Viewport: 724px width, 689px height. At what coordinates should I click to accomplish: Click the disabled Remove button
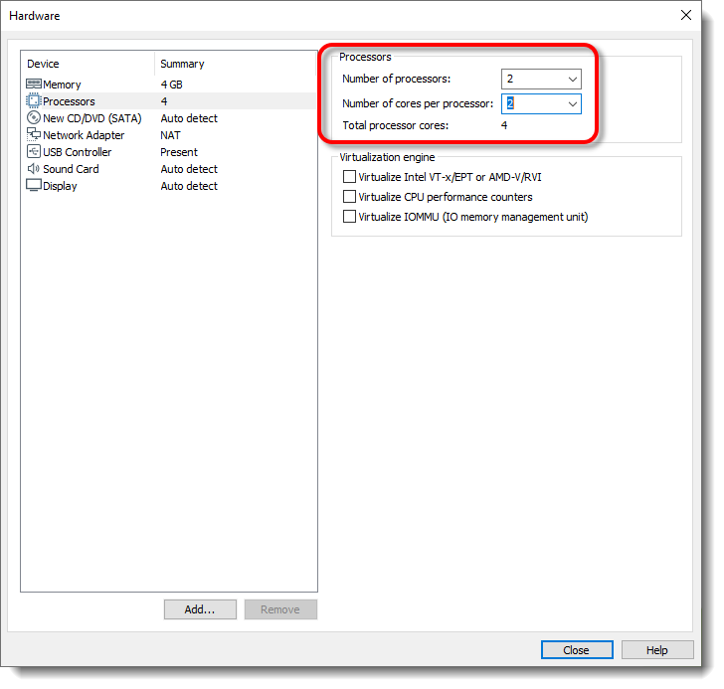[280, 609]
